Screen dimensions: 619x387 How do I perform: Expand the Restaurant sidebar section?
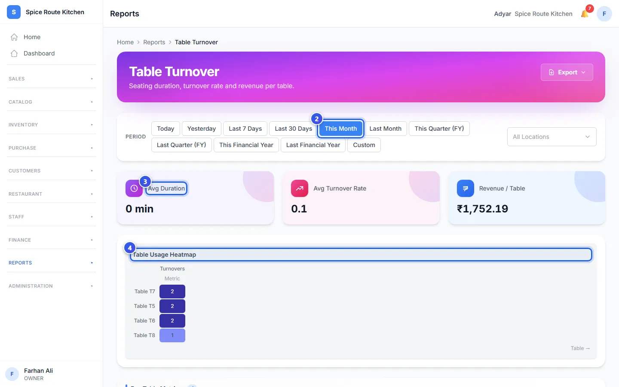pyautogui.click(x=51, y=194)
